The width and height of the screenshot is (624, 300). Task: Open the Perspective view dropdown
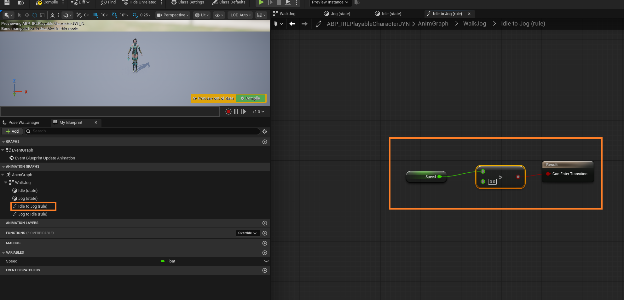pos(173,15)
